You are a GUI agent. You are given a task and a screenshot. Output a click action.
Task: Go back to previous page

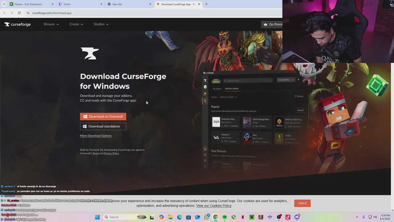click(4, 13)
